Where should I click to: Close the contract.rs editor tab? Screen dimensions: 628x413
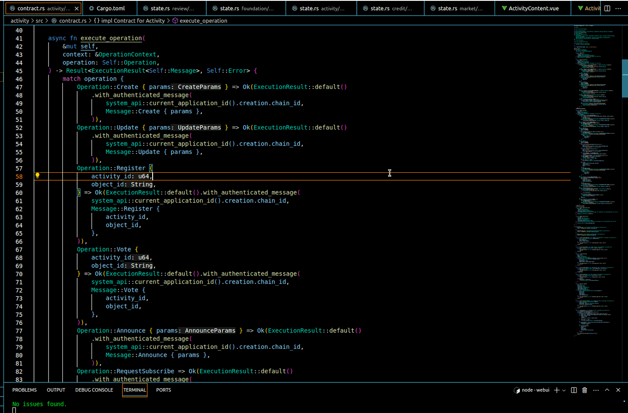pos(77,8)
